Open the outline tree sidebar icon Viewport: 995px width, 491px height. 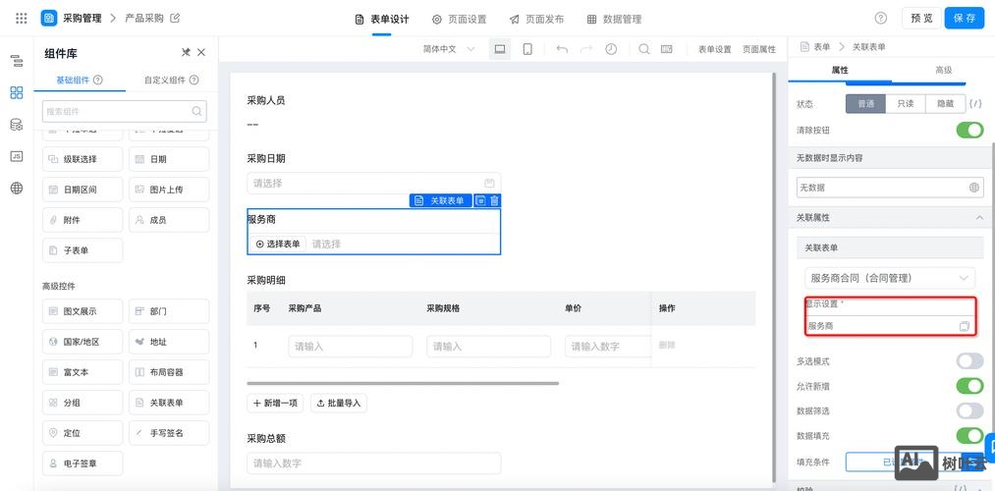(x=17, y=62)
